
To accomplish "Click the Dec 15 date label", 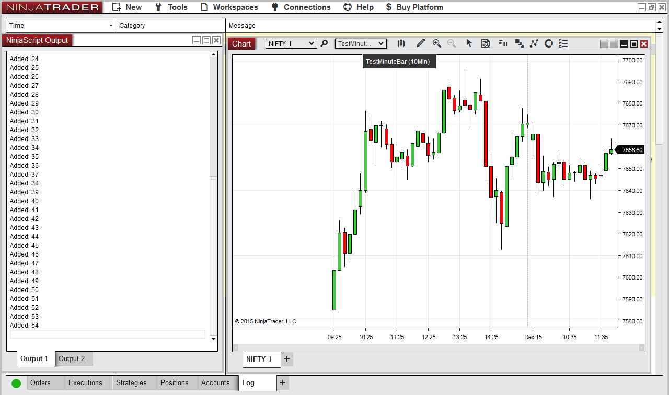I will tap(533, 338).
